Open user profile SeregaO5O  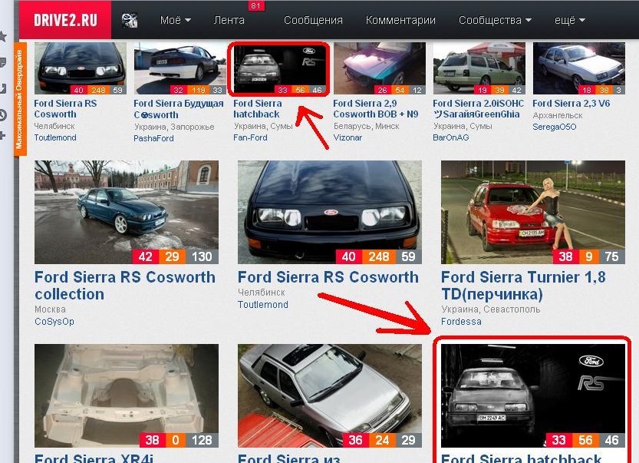(x=554, y=127)
